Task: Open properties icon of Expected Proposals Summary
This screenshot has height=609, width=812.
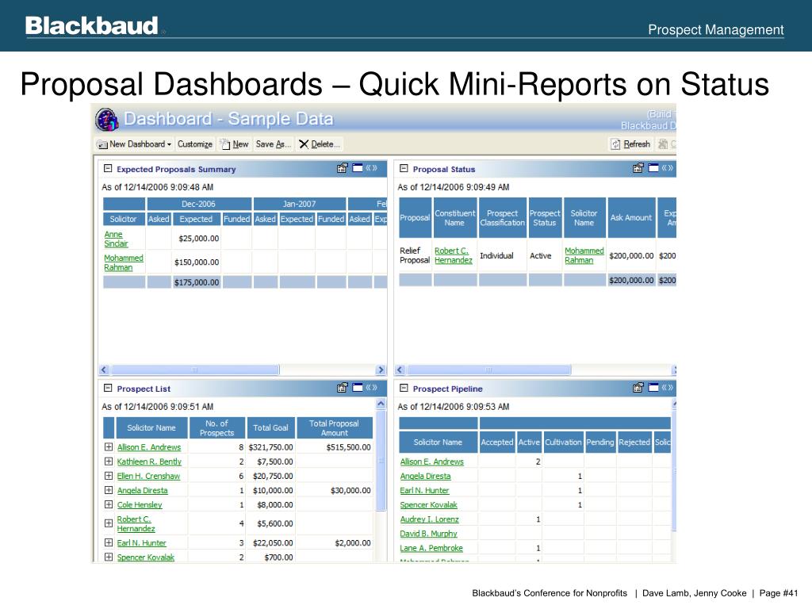Action: click(x=343, y=168)
